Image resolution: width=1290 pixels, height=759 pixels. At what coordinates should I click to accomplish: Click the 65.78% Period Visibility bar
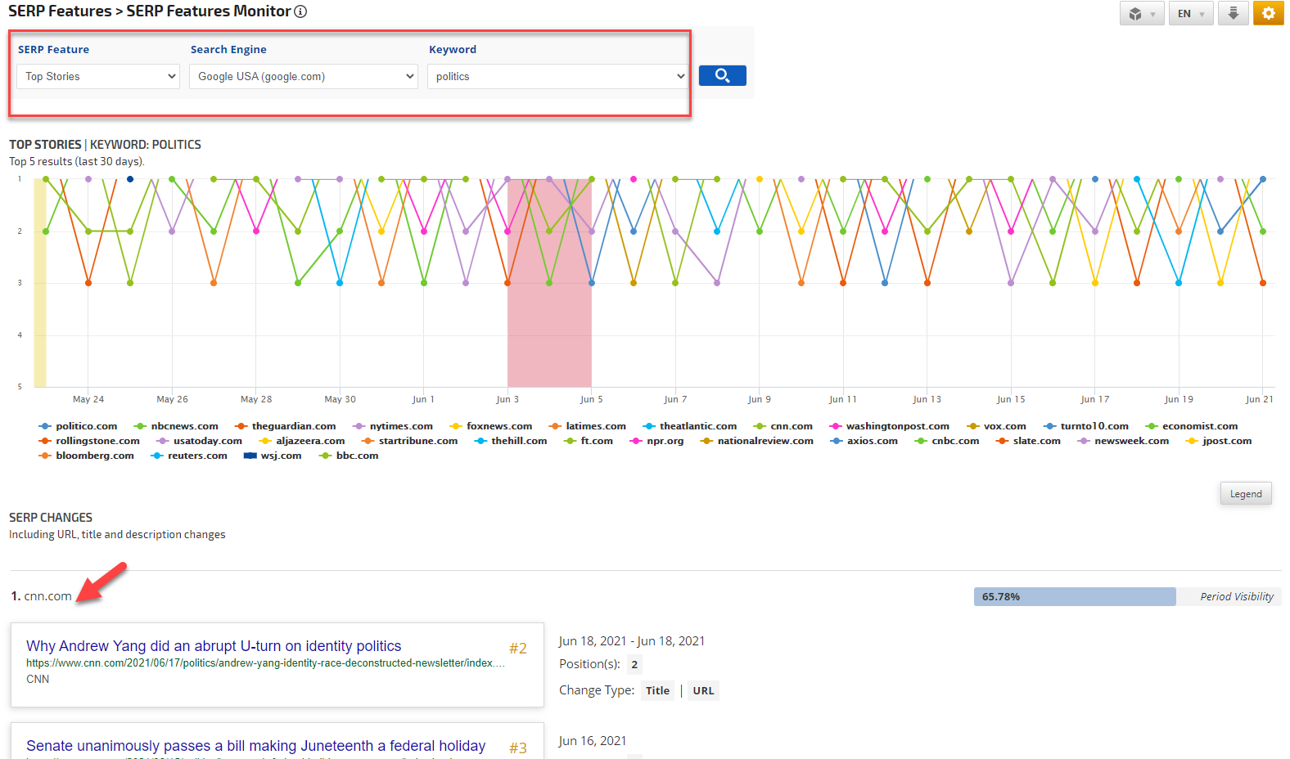[x=1074, y=596]
